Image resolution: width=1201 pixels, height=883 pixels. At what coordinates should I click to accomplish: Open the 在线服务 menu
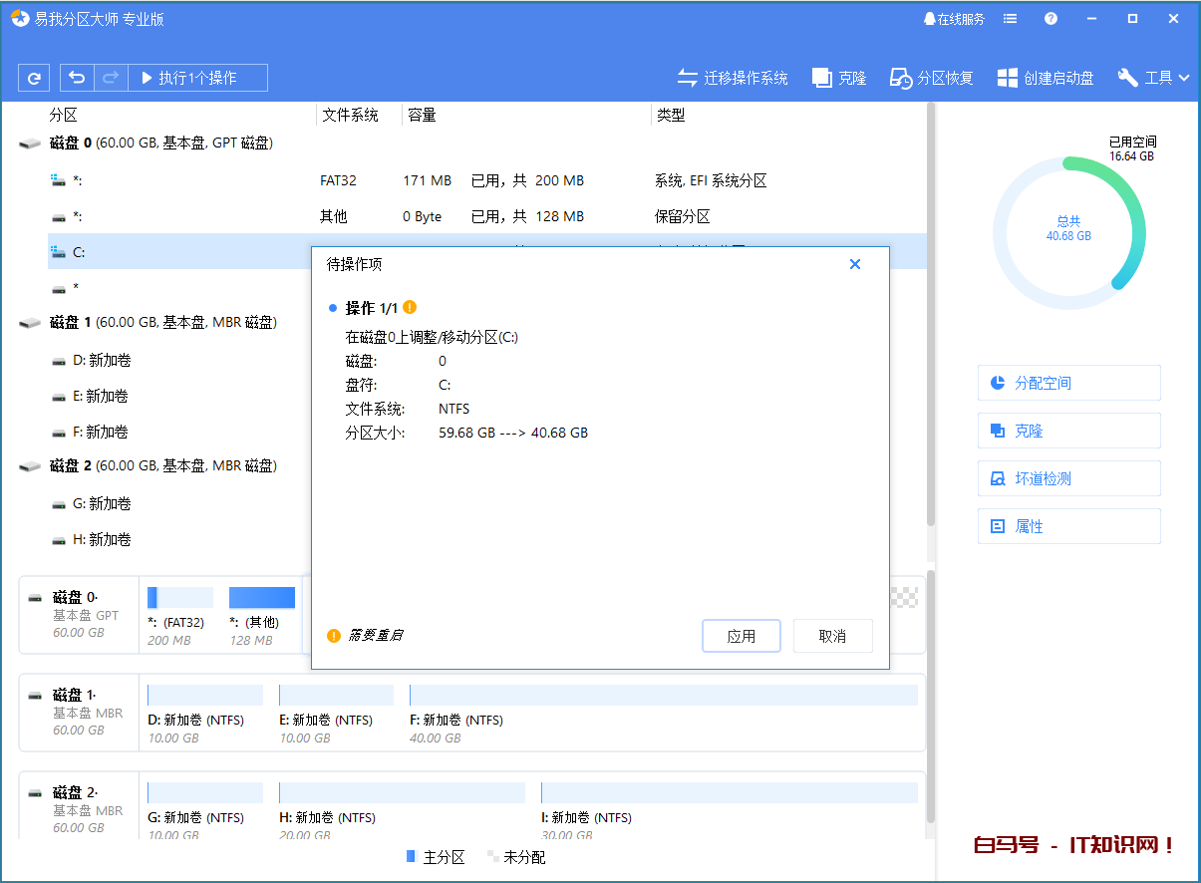[x=953, y=18]
